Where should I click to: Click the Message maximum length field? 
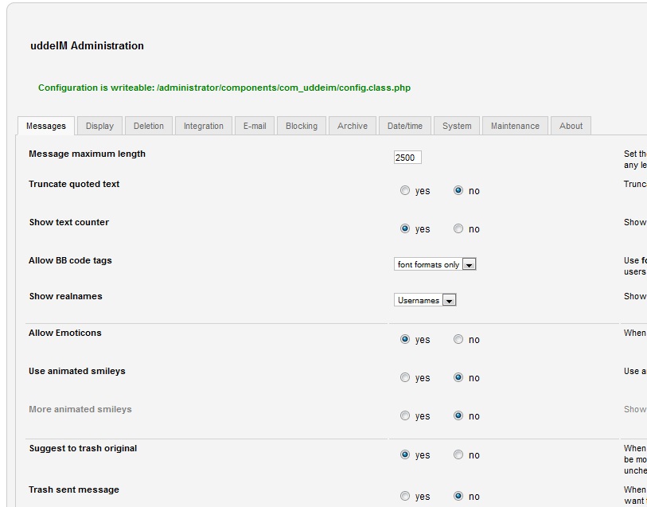407,158
